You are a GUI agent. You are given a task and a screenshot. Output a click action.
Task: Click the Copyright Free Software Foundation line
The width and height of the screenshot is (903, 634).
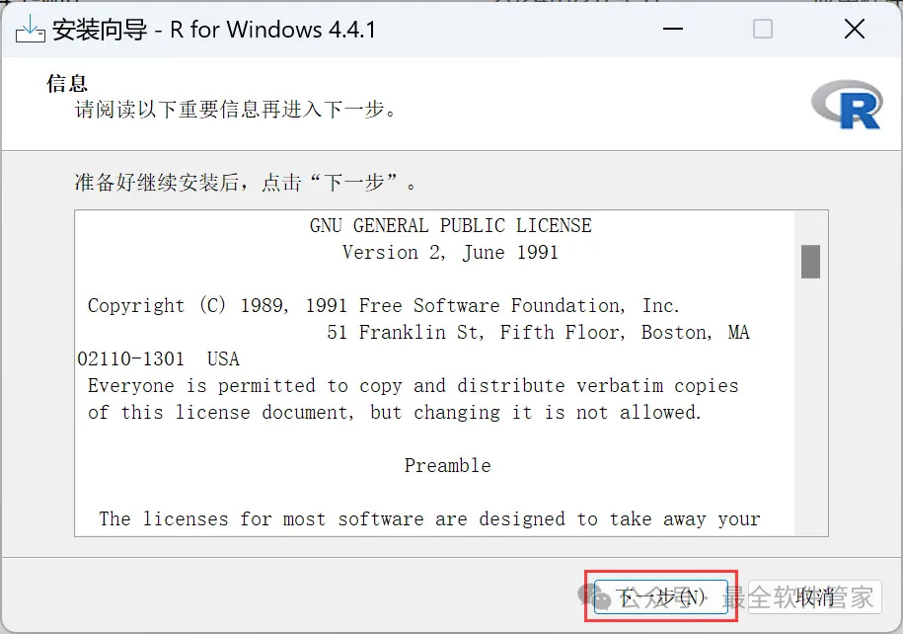coord(384,305)
